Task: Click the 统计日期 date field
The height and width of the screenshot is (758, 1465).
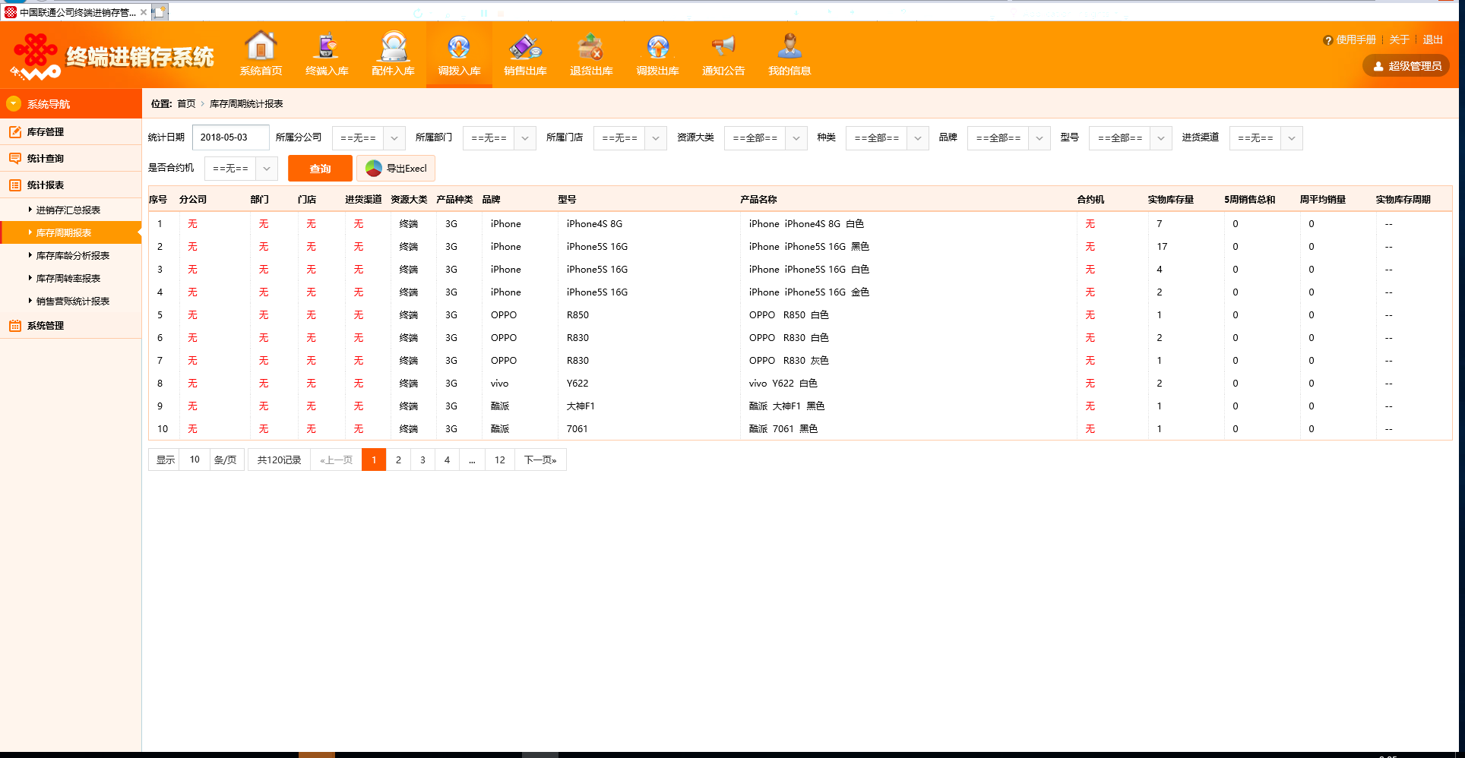Action: pos(231,137)
